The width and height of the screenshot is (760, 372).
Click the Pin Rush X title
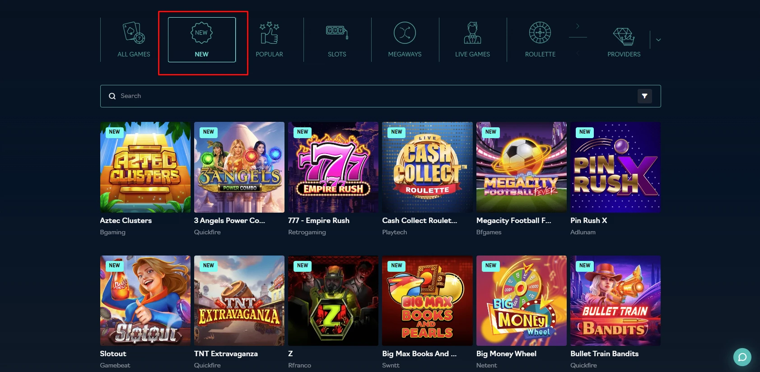pyautogui.click(x=589, y=220)
